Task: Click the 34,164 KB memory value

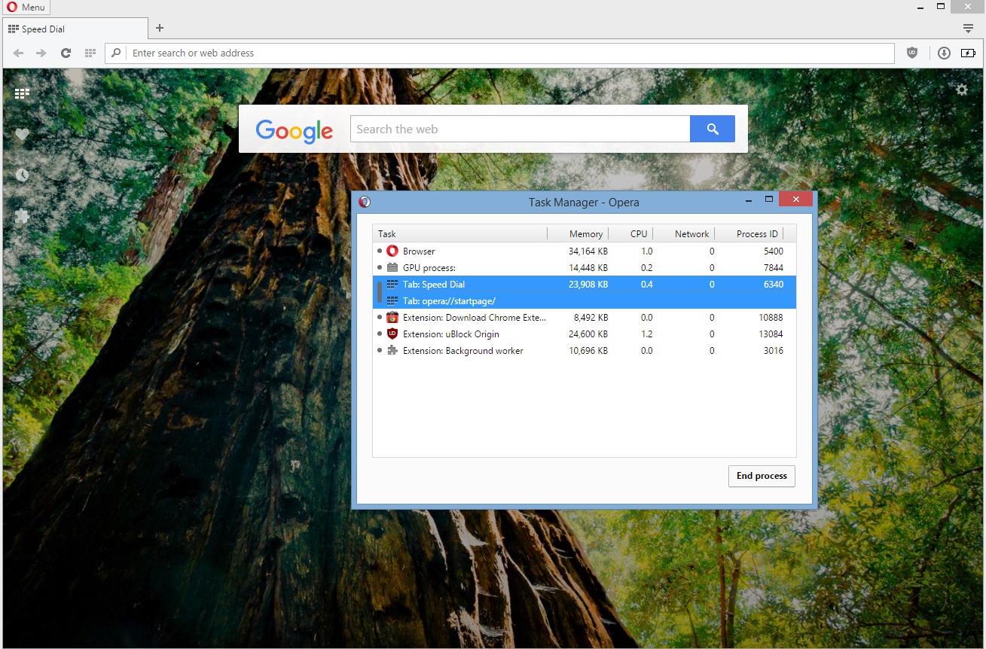Action: tap(588, 251)
